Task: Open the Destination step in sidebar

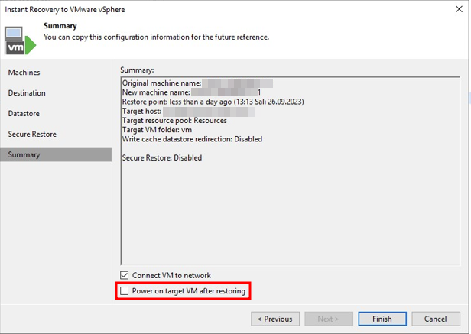Action: (x=27, y=93)
